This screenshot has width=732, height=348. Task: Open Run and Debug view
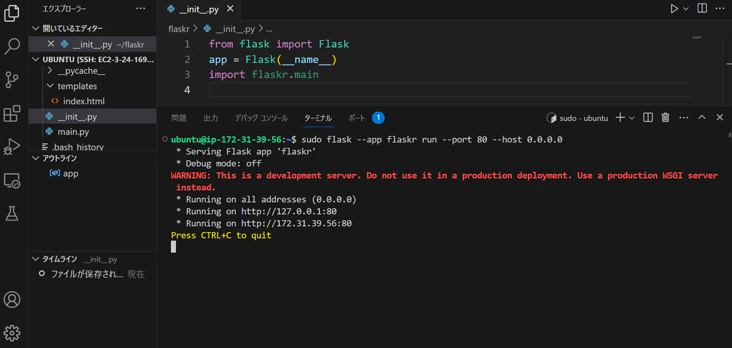12,146
